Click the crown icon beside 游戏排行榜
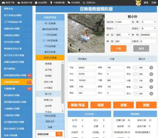Image resolution: width=158 pixels, height=138 pixels. click(19, 3)
